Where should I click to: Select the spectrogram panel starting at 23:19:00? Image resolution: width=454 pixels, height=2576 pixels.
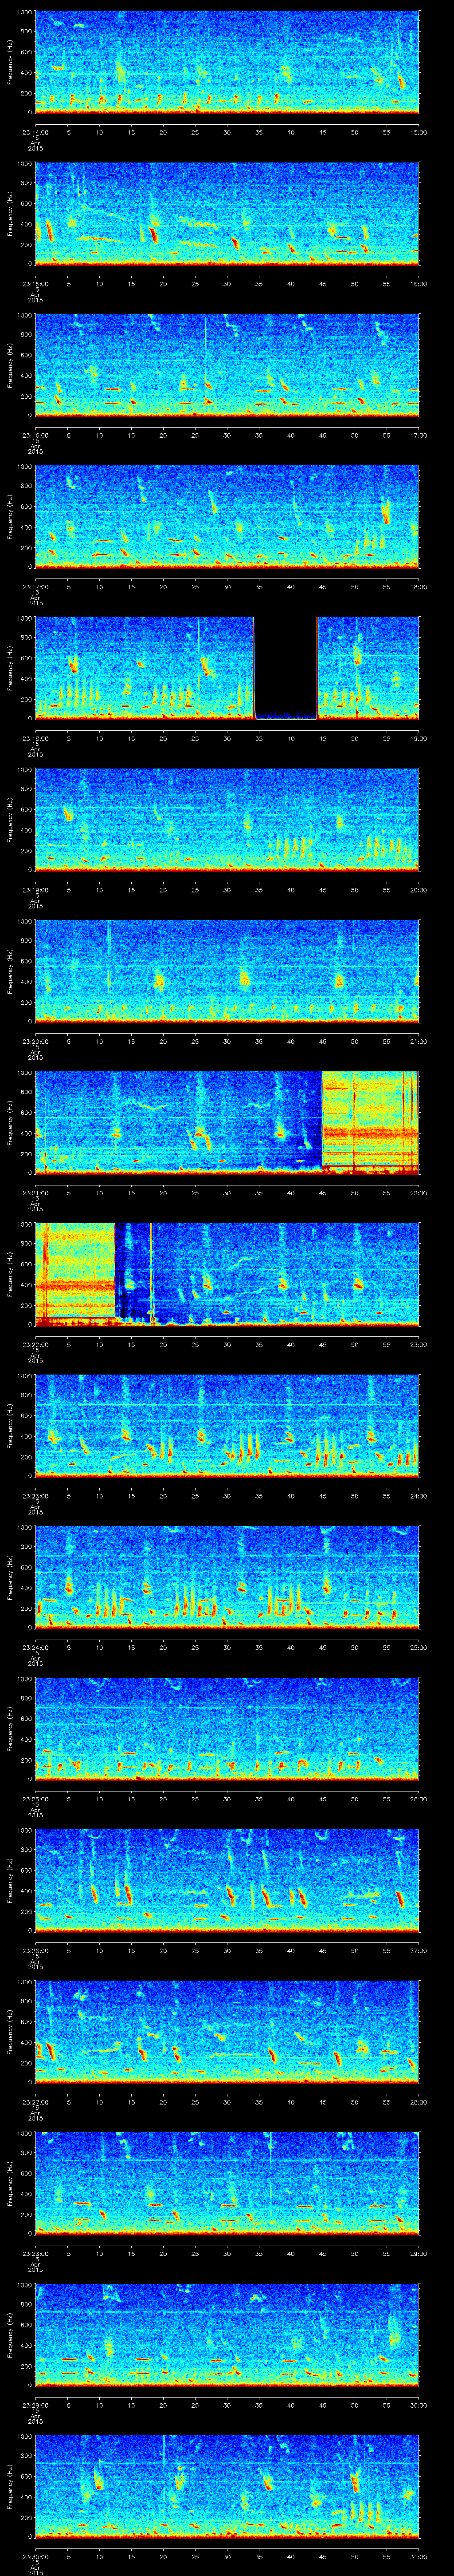click(227, 820)
